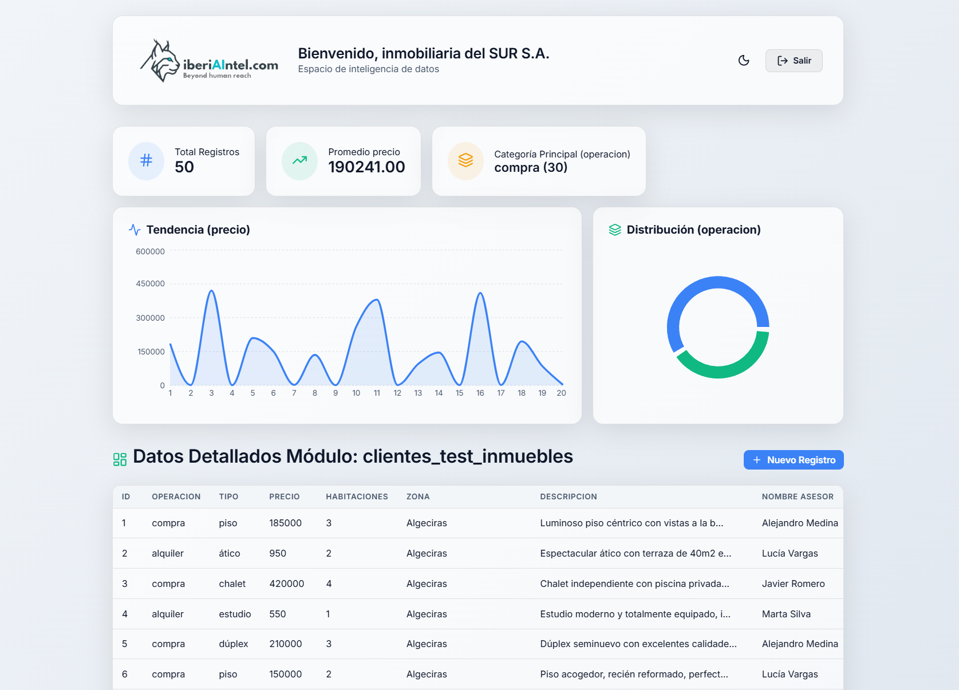Image resolution: width=959 pixels, height=690 pixels.
Task: Click the DESCRIPCION column header
Action: (x=569, y=496)
